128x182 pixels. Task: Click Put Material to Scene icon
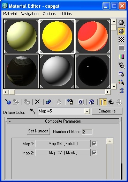tap(16, 102)
